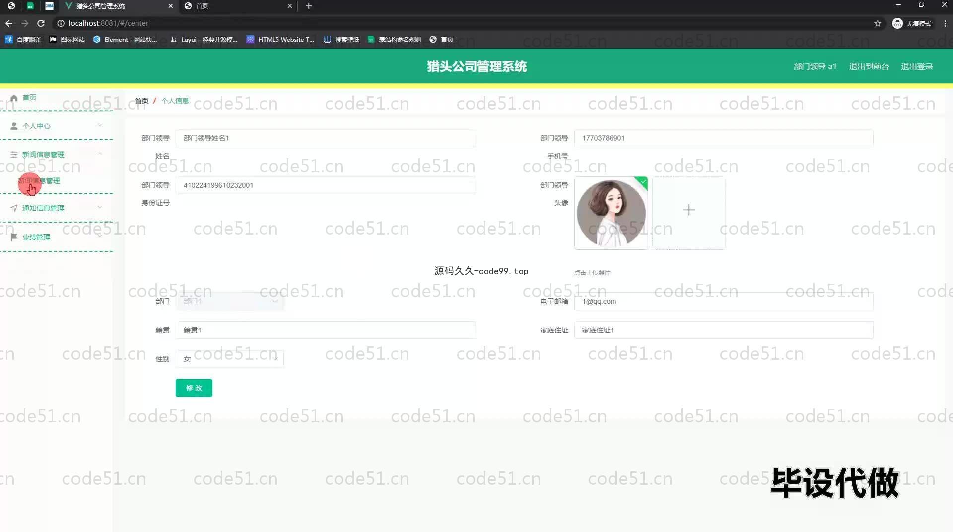This screenshot has height=532, width=953.
Task: Open the HTML5 Website bookmark
Action: 280,40
